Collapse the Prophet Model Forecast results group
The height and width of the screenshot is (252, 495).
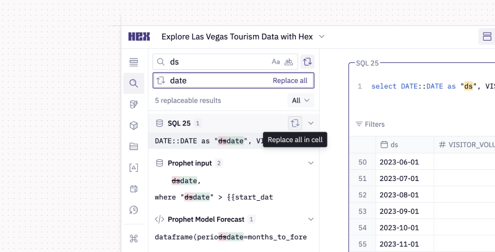[x=311, y=219]
